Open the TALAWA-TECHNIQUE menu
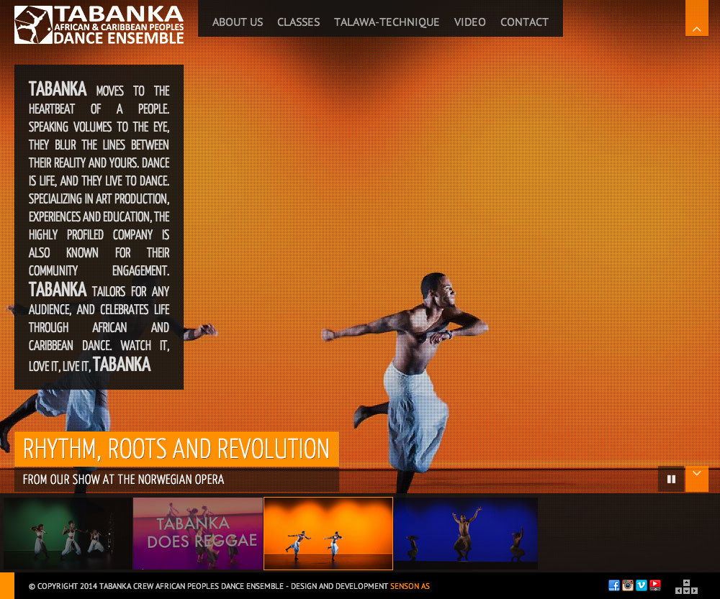Screen dimensions: 720x599 click(387, 22)
